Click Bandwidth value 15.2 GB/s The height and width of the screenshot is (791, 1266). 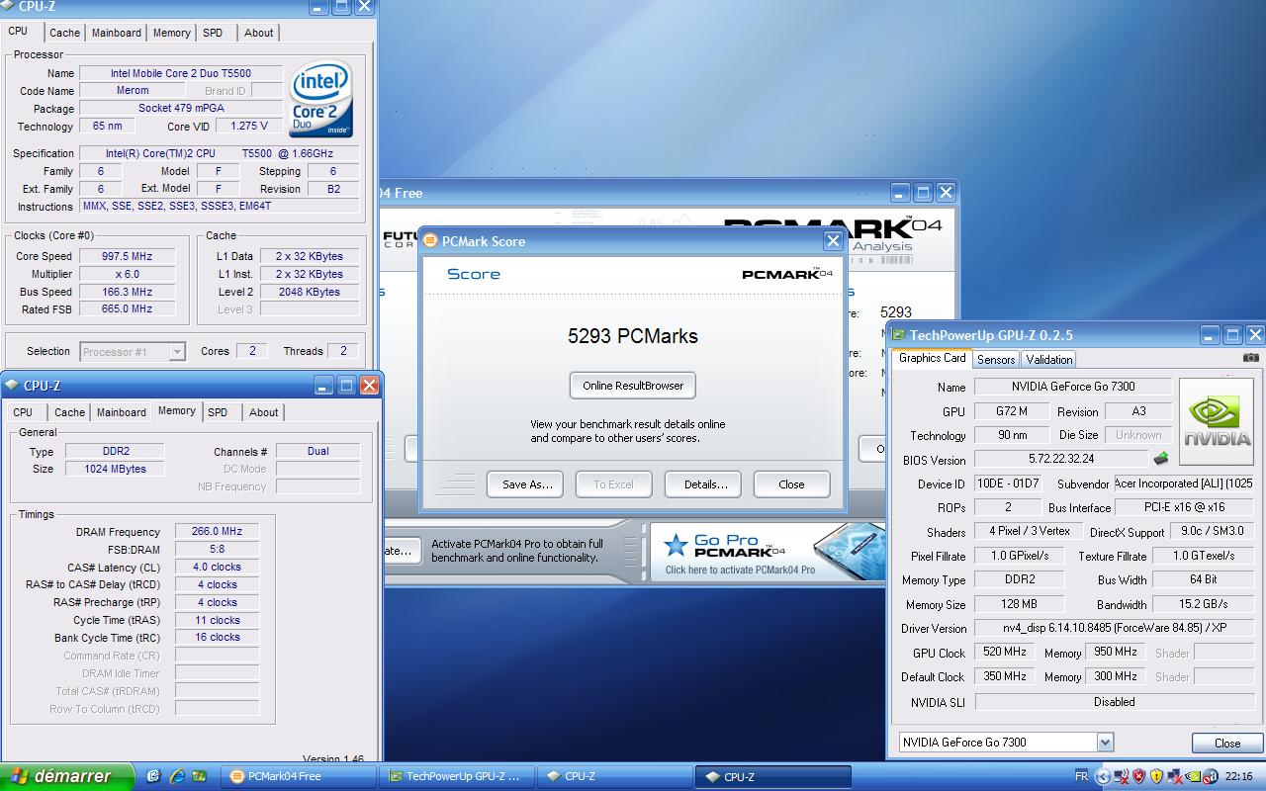tap(1204, 604)
